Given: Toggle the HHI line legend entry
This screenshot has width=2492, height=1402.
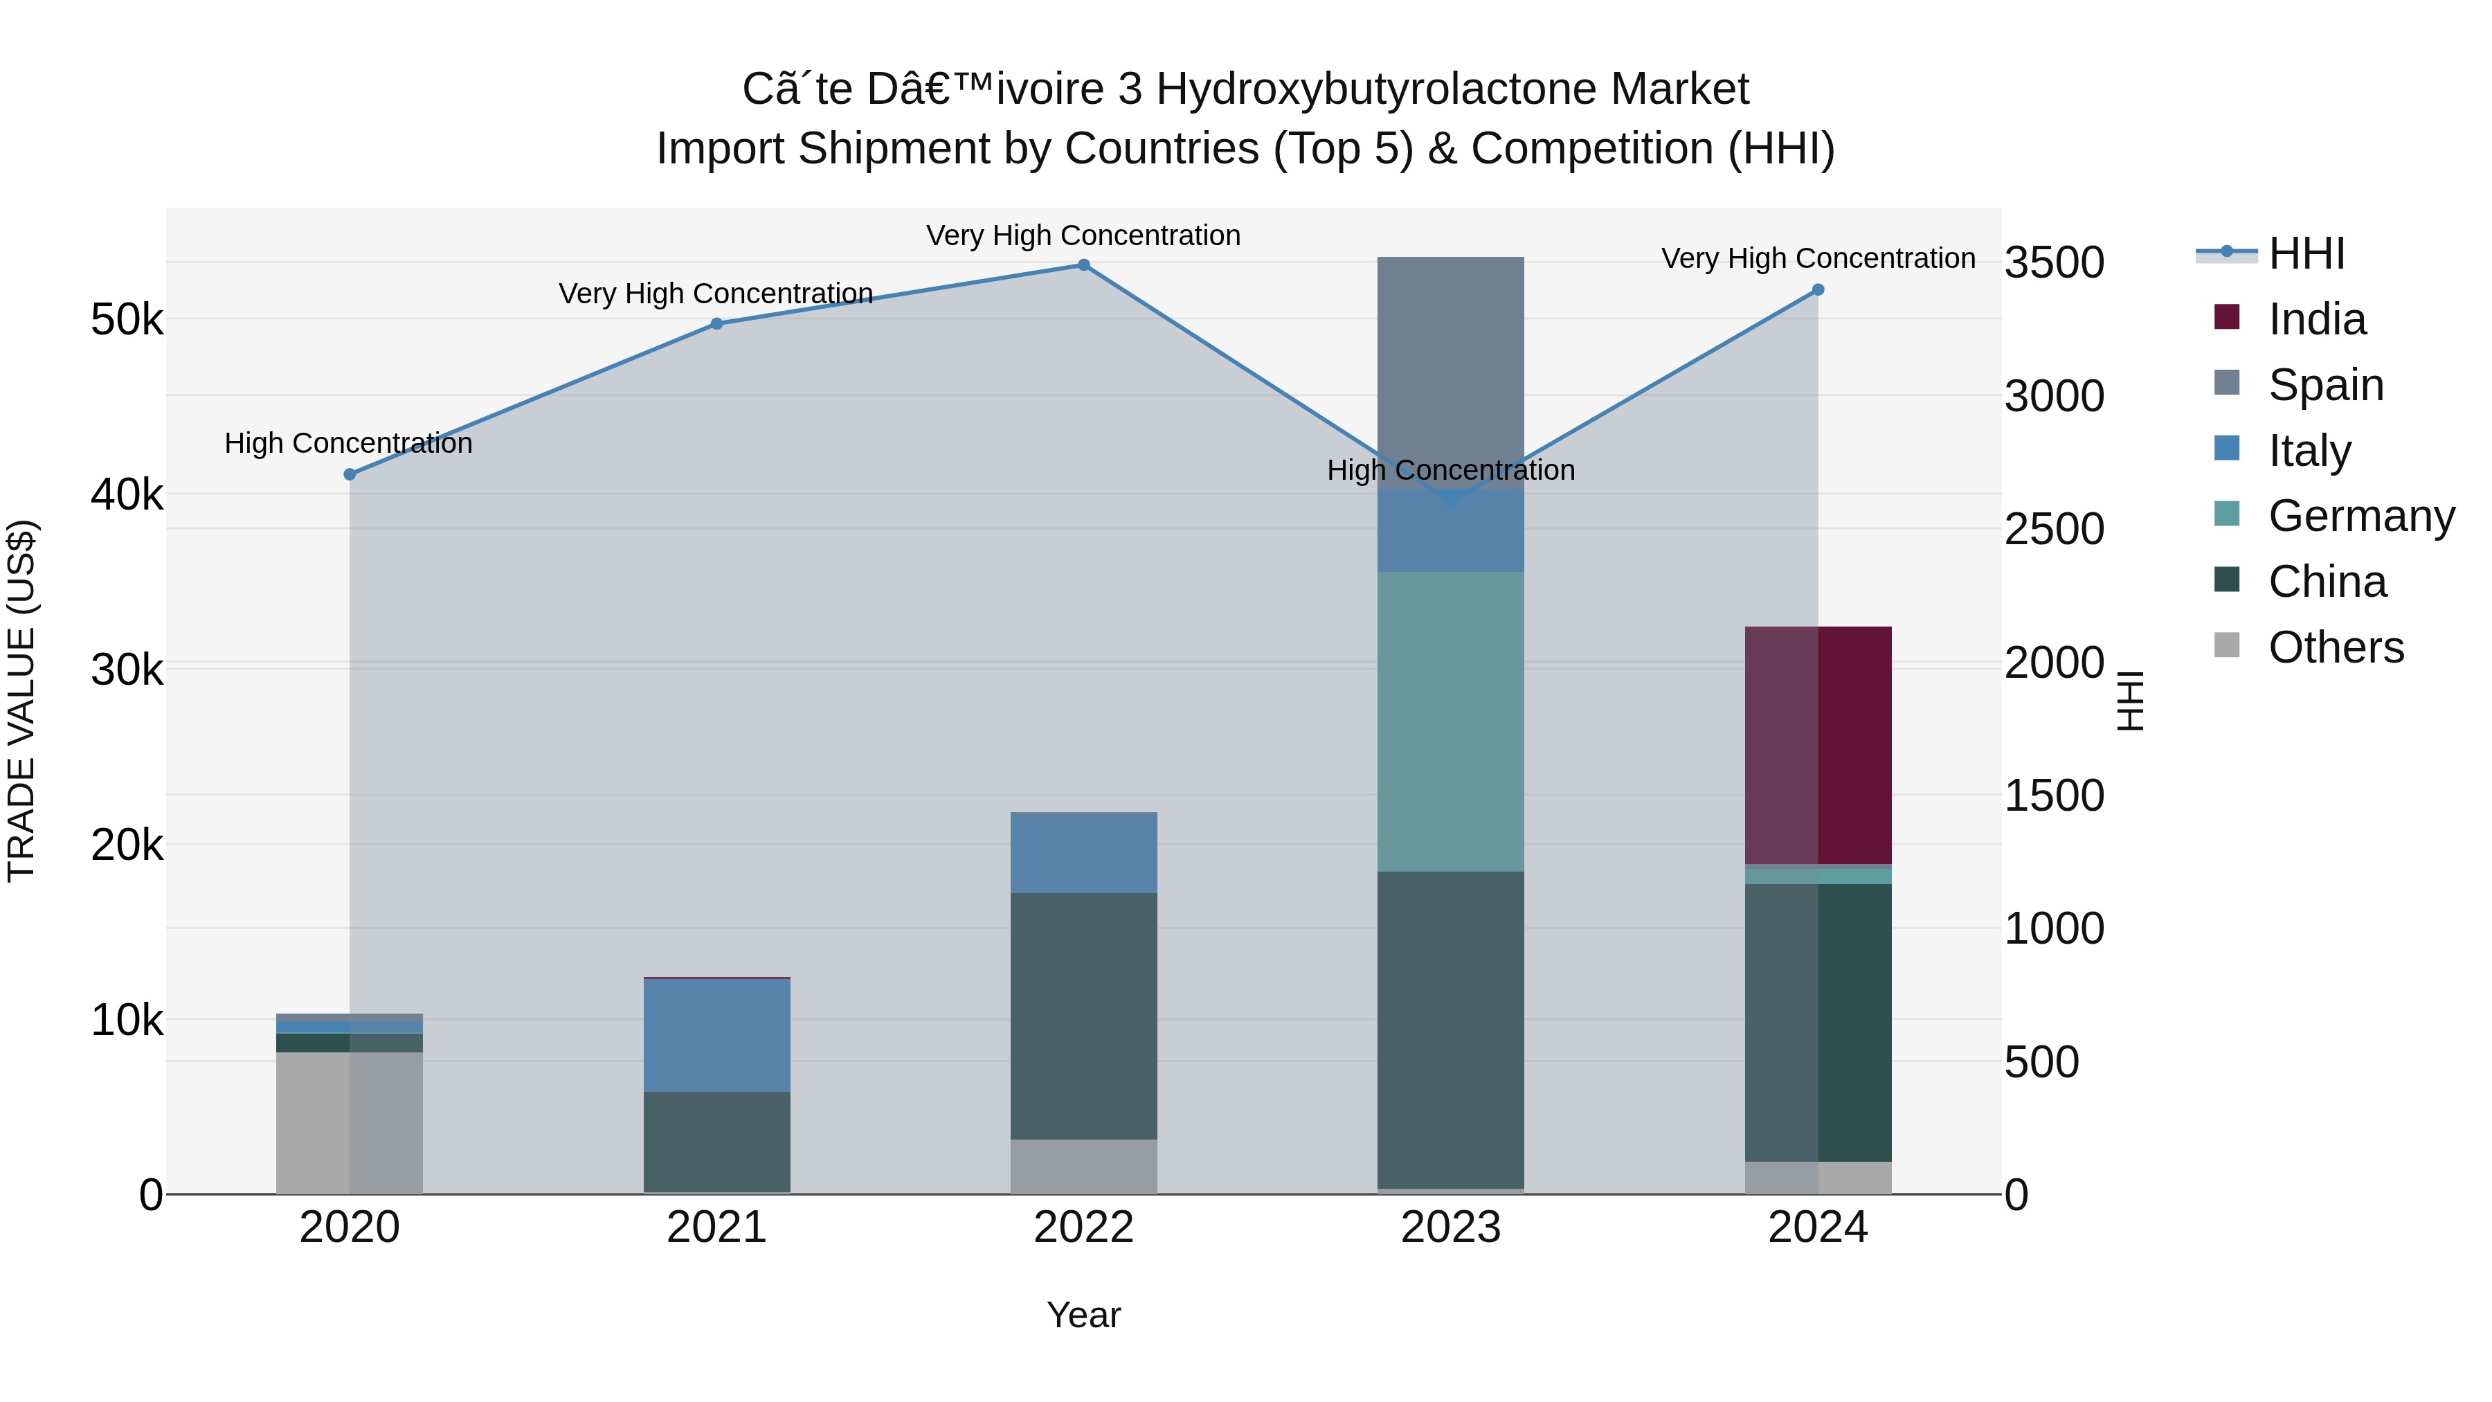Looking at the screenshot, I should click(2270, 253).
